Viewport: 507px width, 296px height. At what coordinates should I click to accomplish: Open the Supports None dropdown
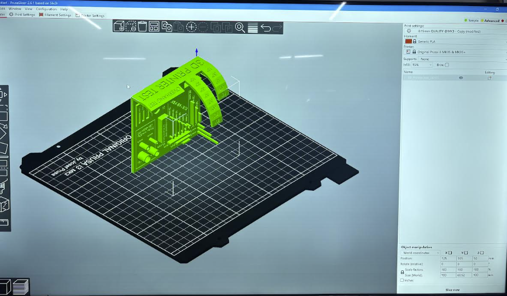tap(462, 59)
